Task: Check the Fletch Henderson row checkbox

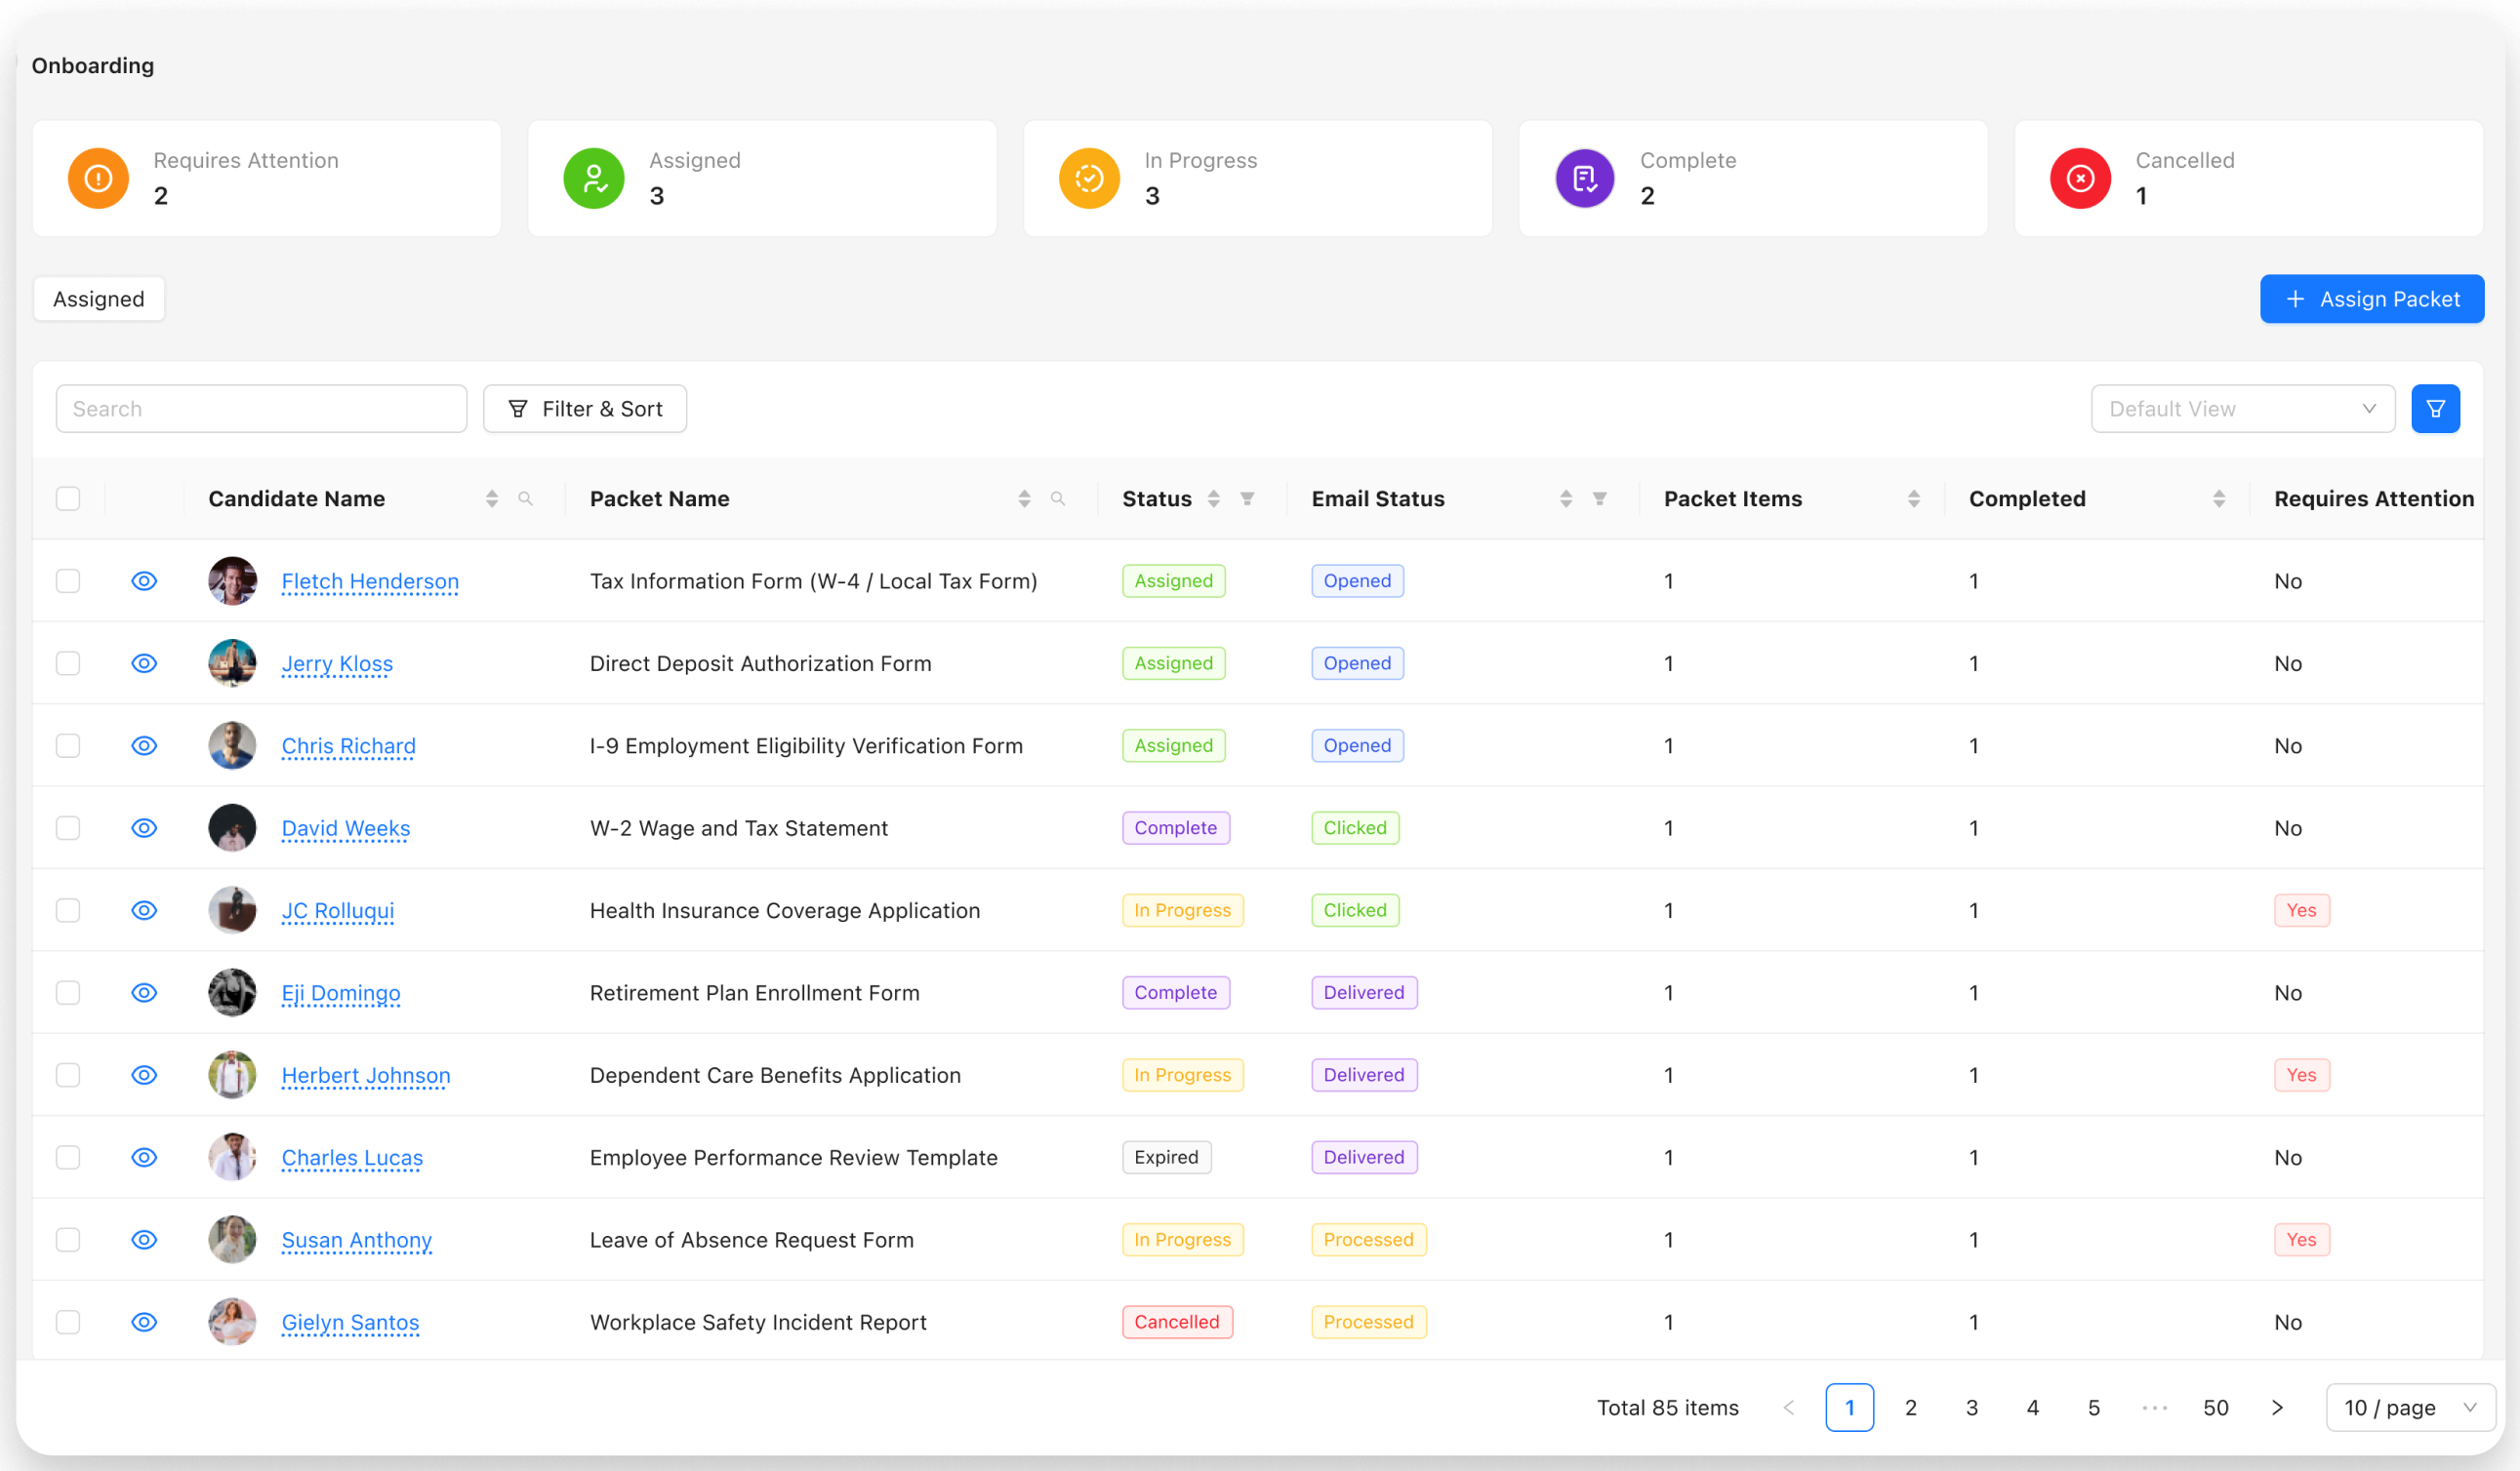Action: click(68, 581)
